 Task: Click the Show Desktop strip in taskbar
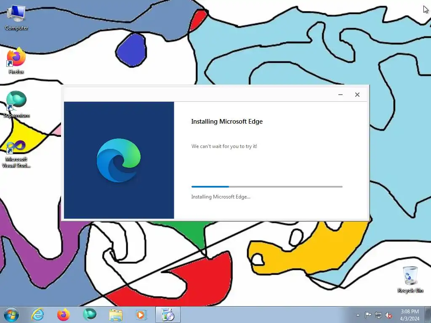428,315
